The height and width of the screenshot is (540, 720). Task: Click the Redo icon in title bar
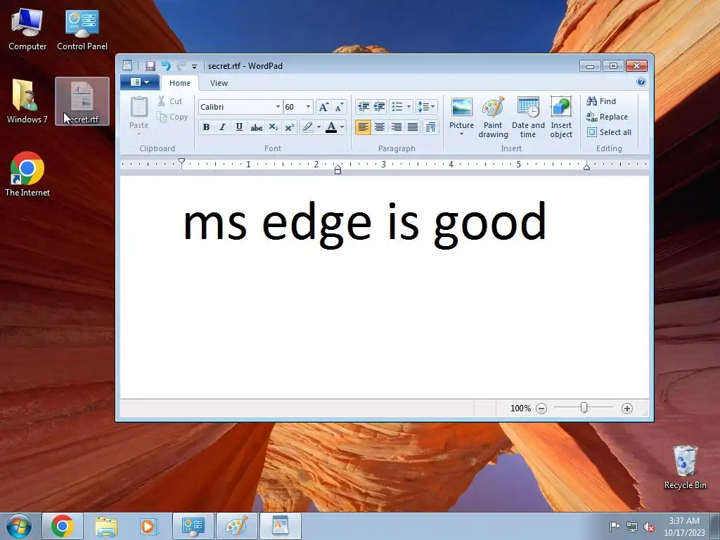tap(181, 65)
